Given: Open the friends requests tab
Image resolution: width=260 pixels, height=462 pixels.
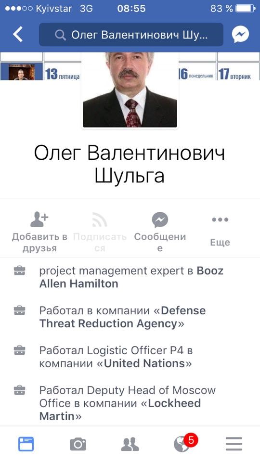Looking at the screenshot, I should pyautogui.click(x=130, y=444).
